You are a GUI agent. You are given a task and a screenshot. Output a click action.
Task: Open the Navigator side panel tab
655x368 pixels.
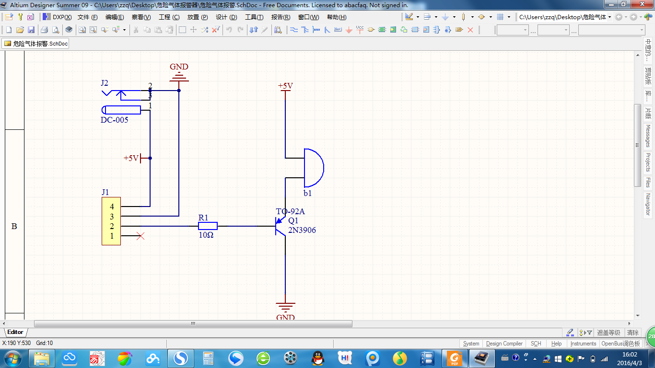[x=648, y=204]
